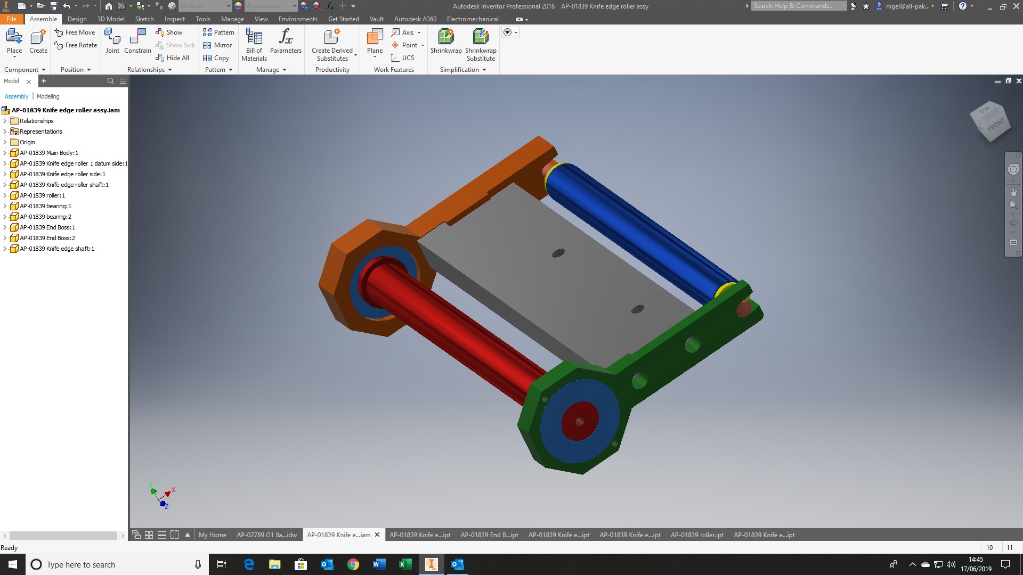The image size is (1023, 575).
Task: Click the ViewCube FRONT face
Action: 995,126
